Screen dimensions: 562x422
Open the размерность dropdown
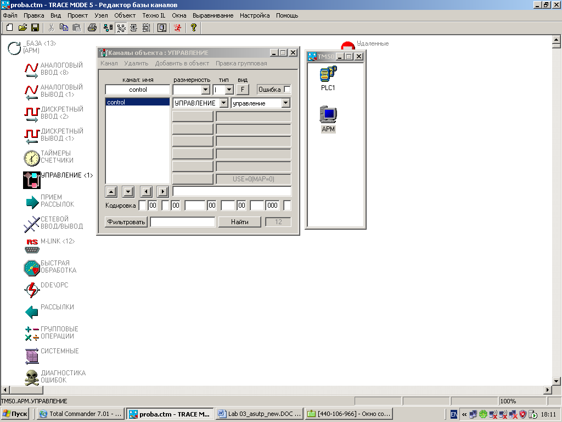(x=205, y=90)
